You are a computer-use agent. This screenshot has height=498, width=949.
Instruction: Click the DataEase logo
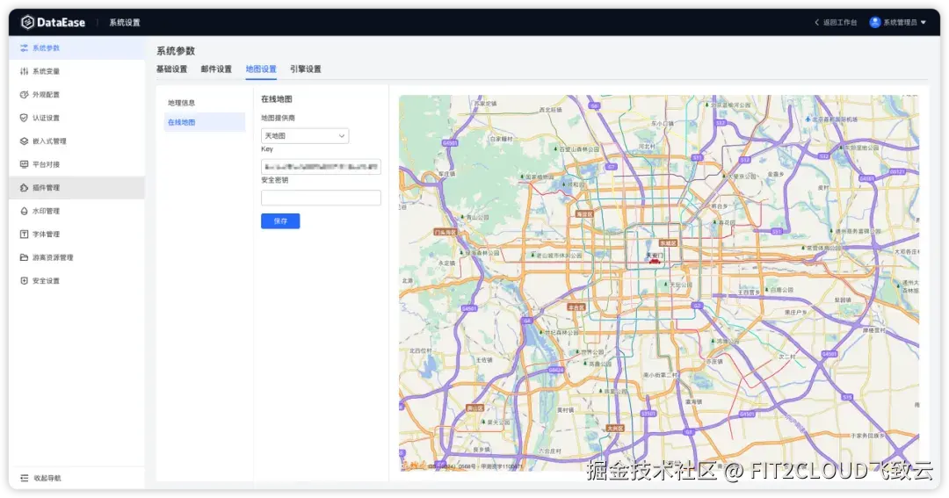[x=54, y=22]
